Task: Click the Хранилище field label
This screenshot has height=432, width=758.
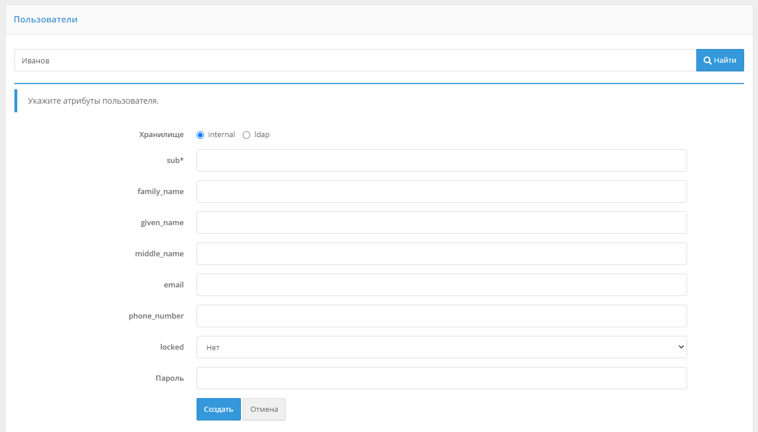Action: pyautogui.click(x=161, y=135)
